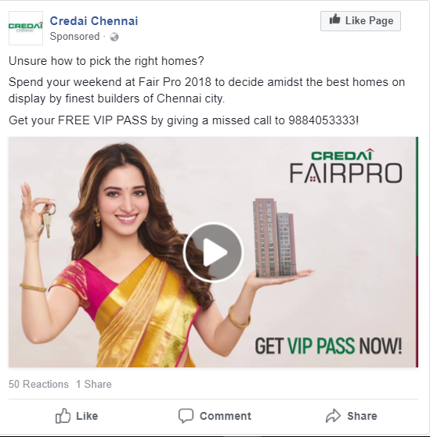Open the Credai Chennai profile logo
The width and height of the screenshot is (430, 437).
click(x=26, y=28)
